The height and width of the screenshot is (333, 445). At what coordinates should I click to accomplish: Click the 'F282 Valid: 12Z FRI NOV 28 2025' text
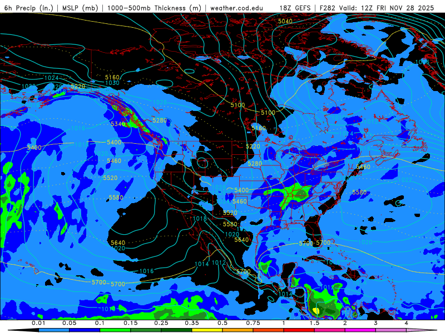click(377, 8)
